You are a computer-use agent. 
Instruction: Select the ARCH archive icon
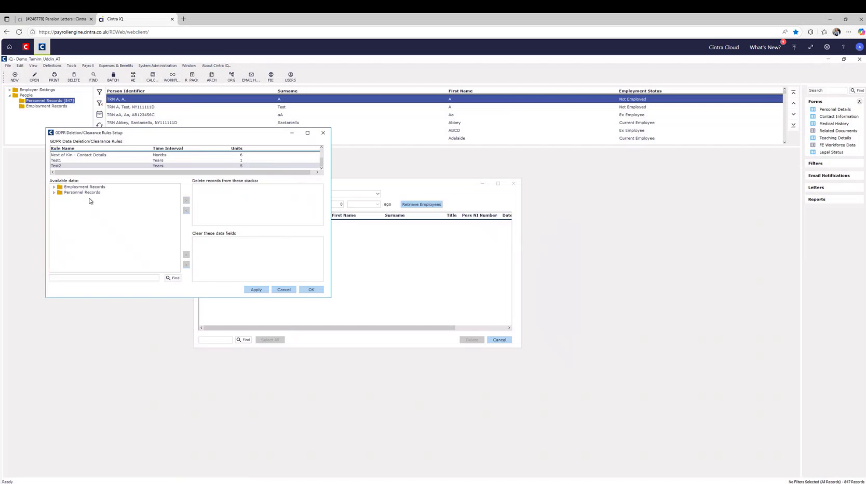(x=211, y=77)
